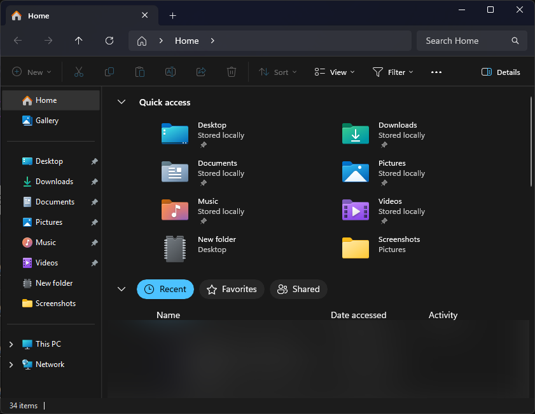Go up one level with up arrow
This screenshot has width=535, height=414.
click(78, 41)
